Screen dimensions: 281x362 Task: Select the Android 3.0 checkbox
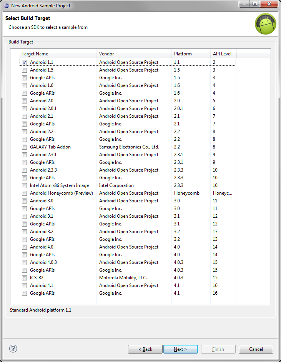(x=25, y=201)
